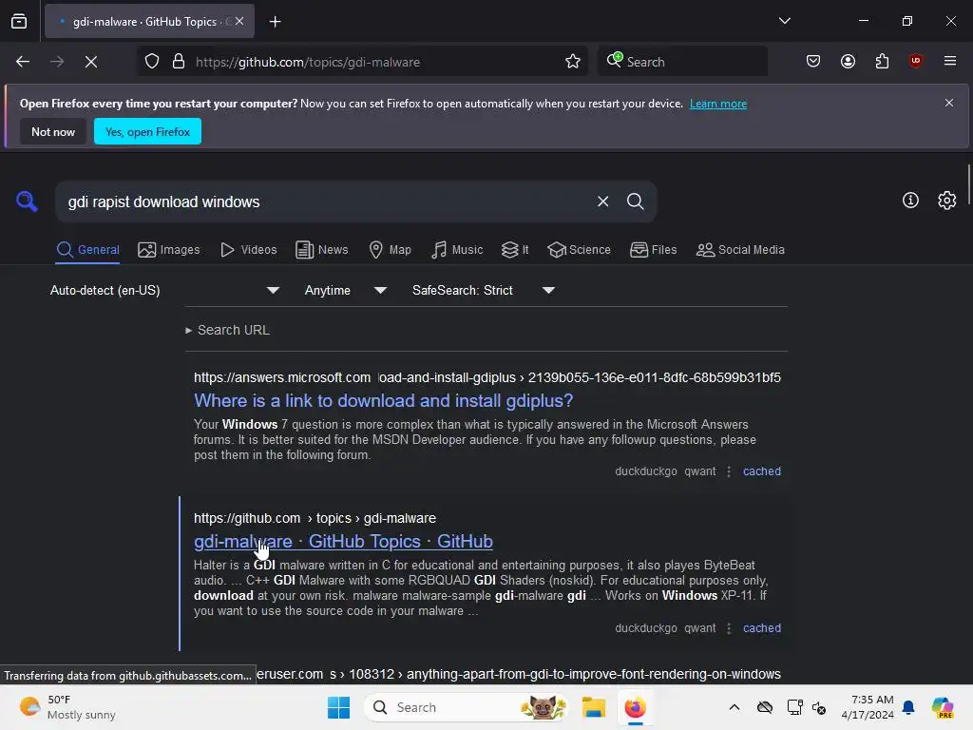Select the General search category tab
This screenshot has width=973, height=730.
[x=87, y=250]
